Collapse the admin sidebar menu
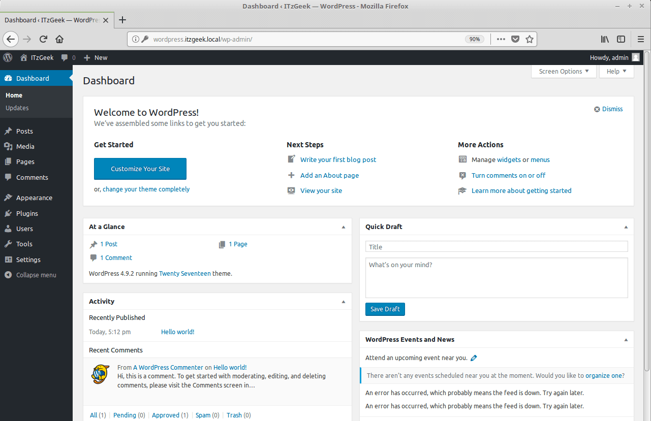 (x=36, y=275)
